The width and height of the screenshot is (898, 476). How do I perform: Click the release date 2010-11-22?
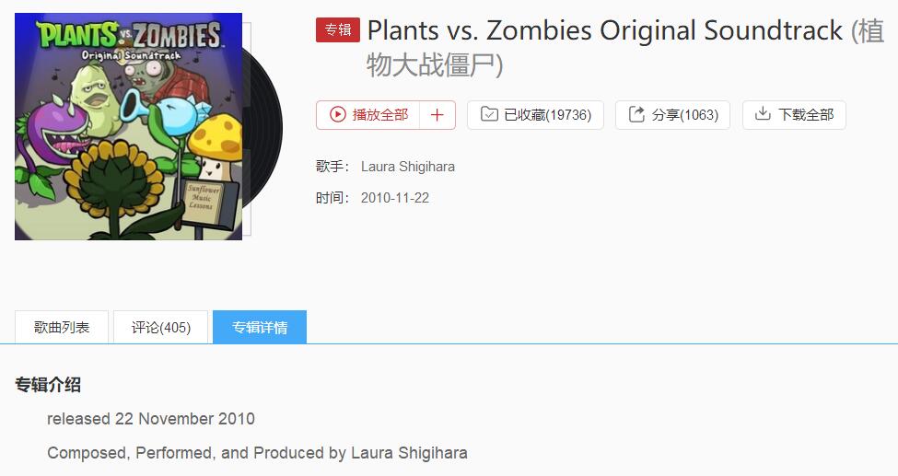click(x=395, y=198)
